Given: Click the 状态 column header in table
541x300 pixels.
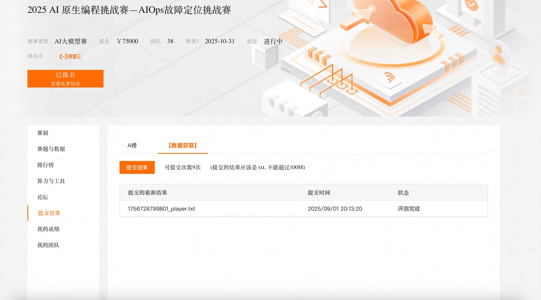Looking at the screenshot, I should tap(403, 193).
